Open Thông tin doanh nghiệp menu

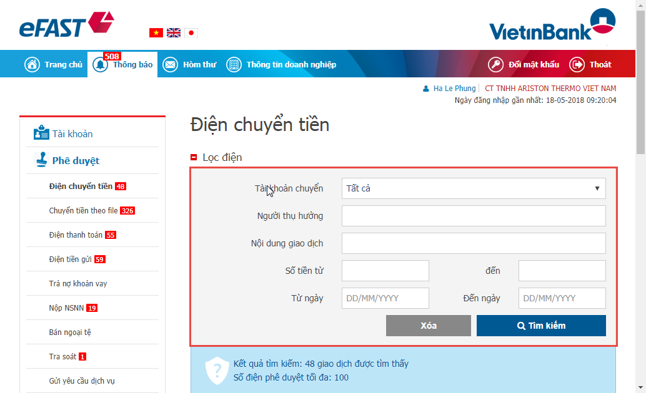(x=291, y=65)
